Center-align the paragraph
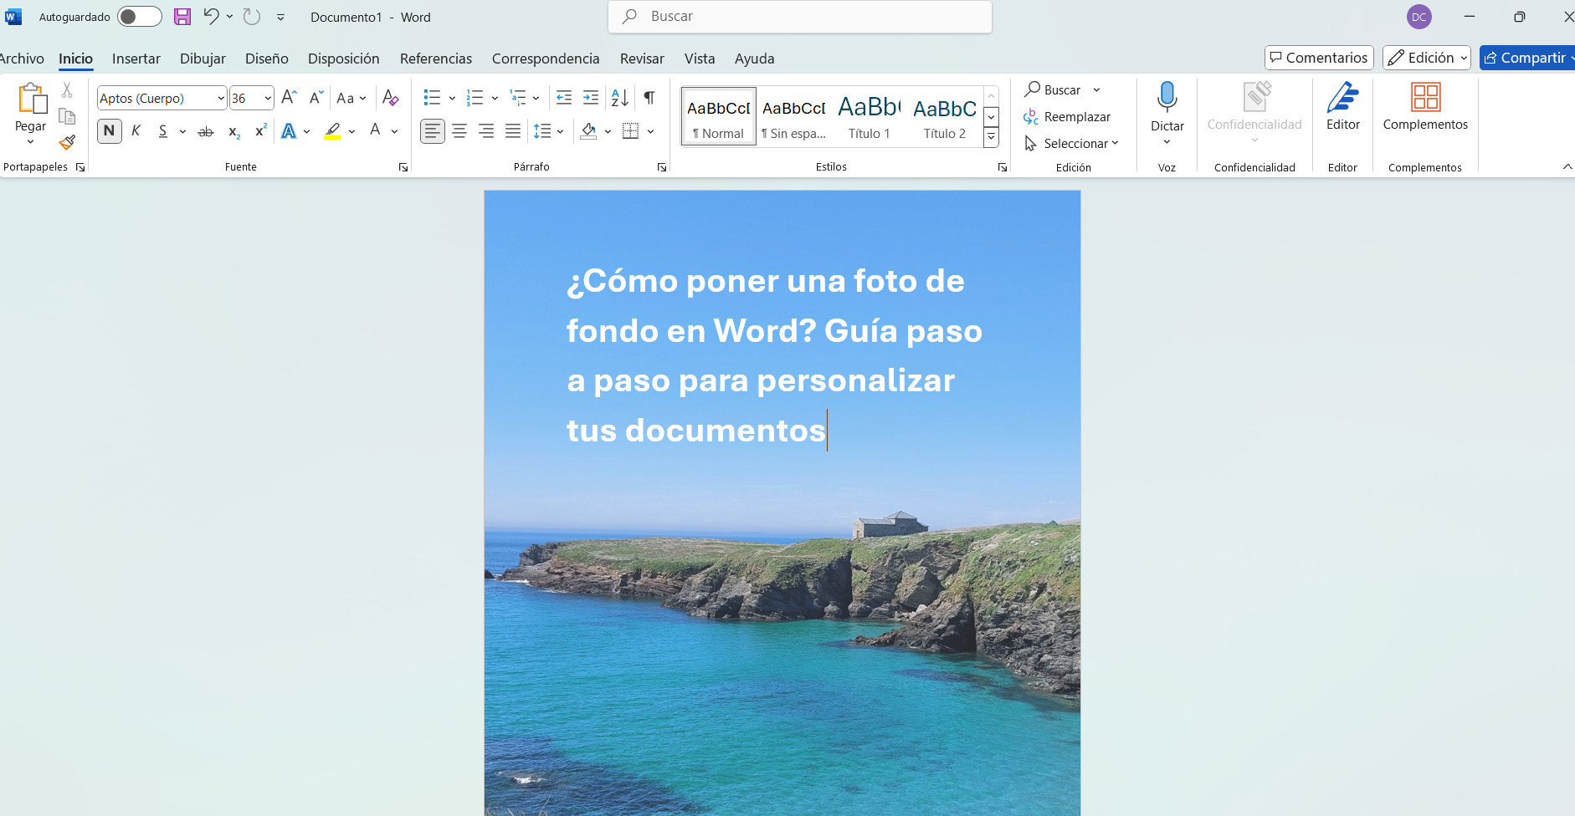1575x816 pixels. click(459, 130)
